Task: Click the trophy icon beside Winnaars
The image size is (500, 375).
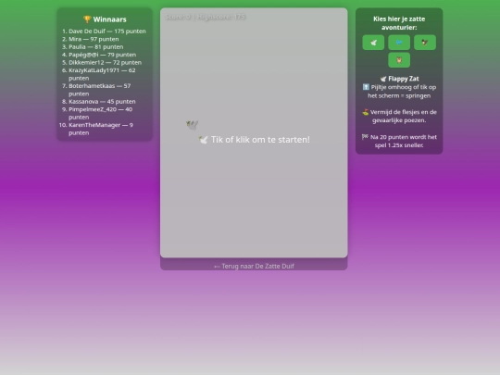Action: tap(87, 19)
